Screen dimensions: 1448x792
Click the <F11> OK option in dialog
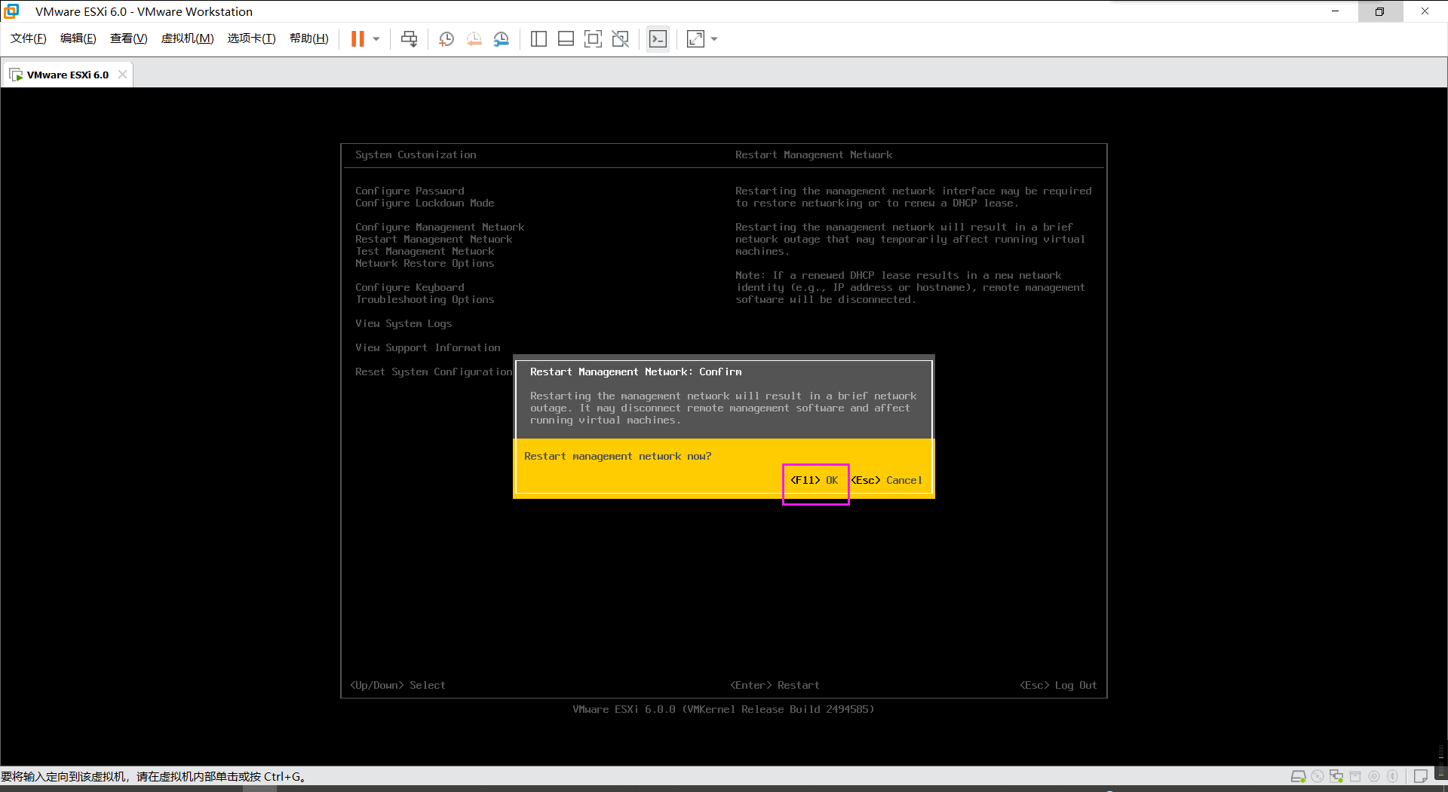(x=814, y=480)
